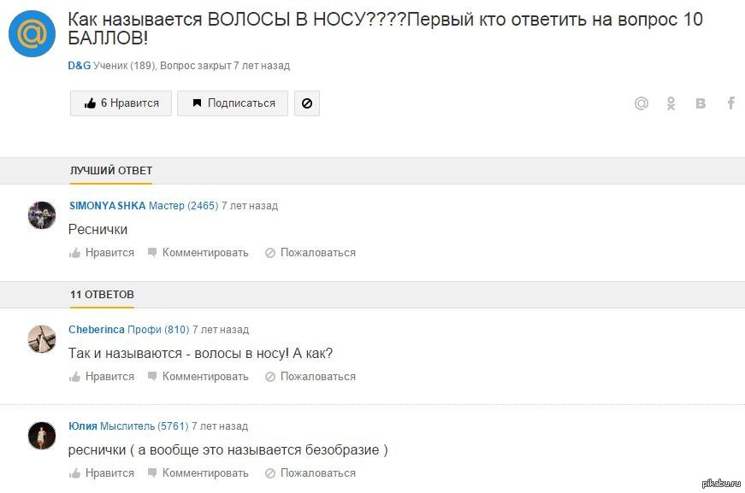Open SIMONYASHKA user profile link
This screenshot has width=745, height=493.
(107, 206)
